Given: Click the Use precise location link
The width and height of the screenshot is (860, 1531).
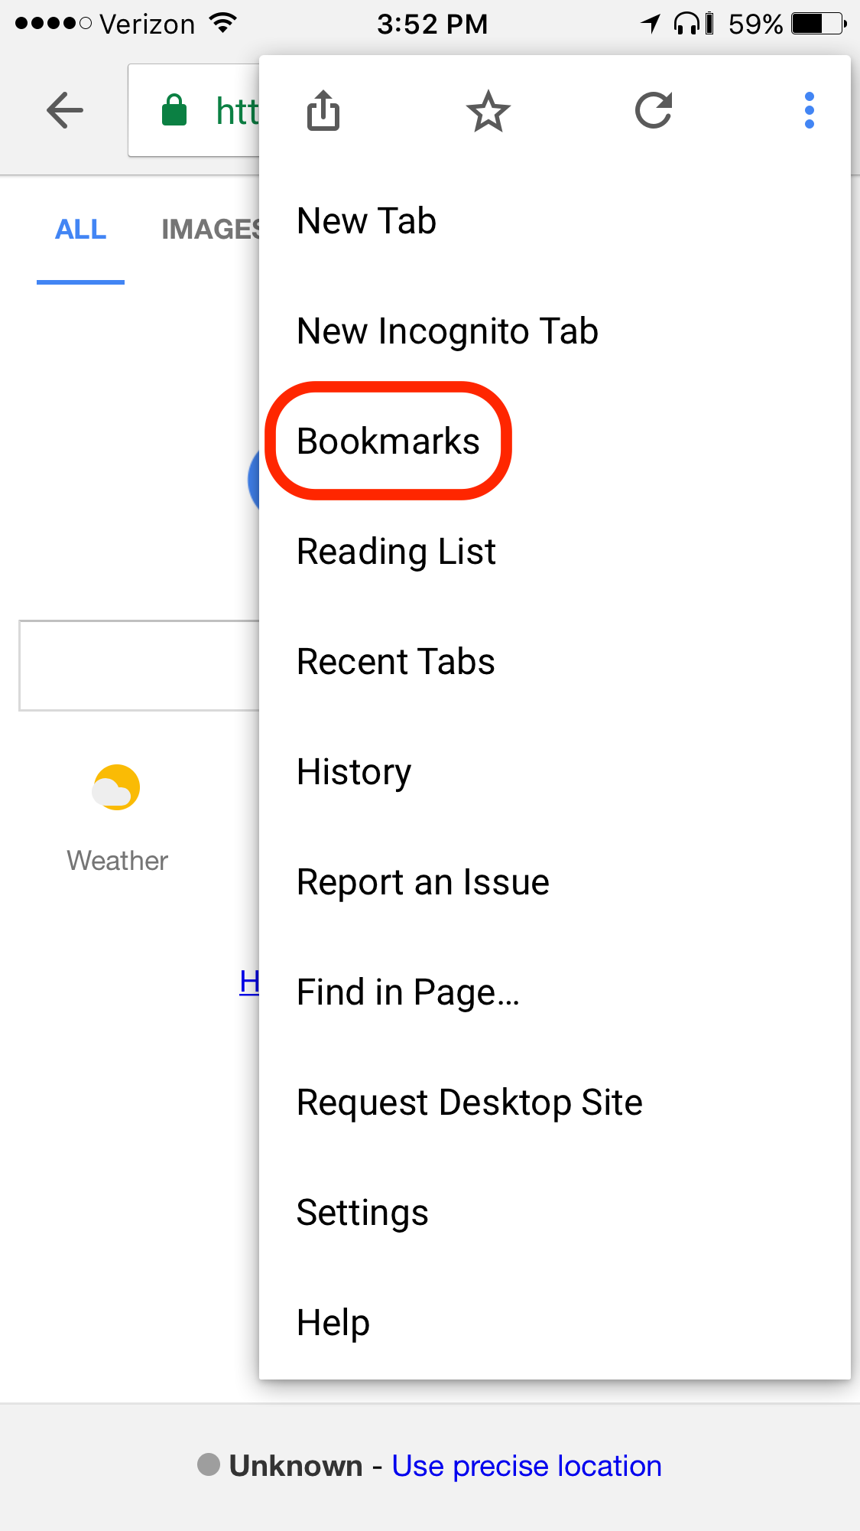Looking at the screenshot, I should tap(527, 1466).
